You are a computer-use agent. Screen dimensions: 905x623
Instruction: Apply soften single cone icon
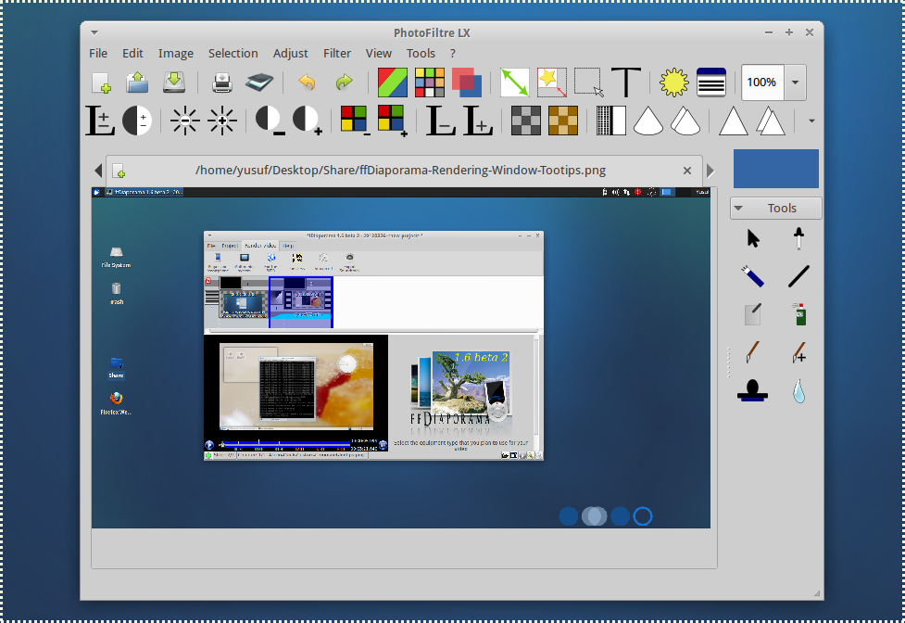[648, 121]
